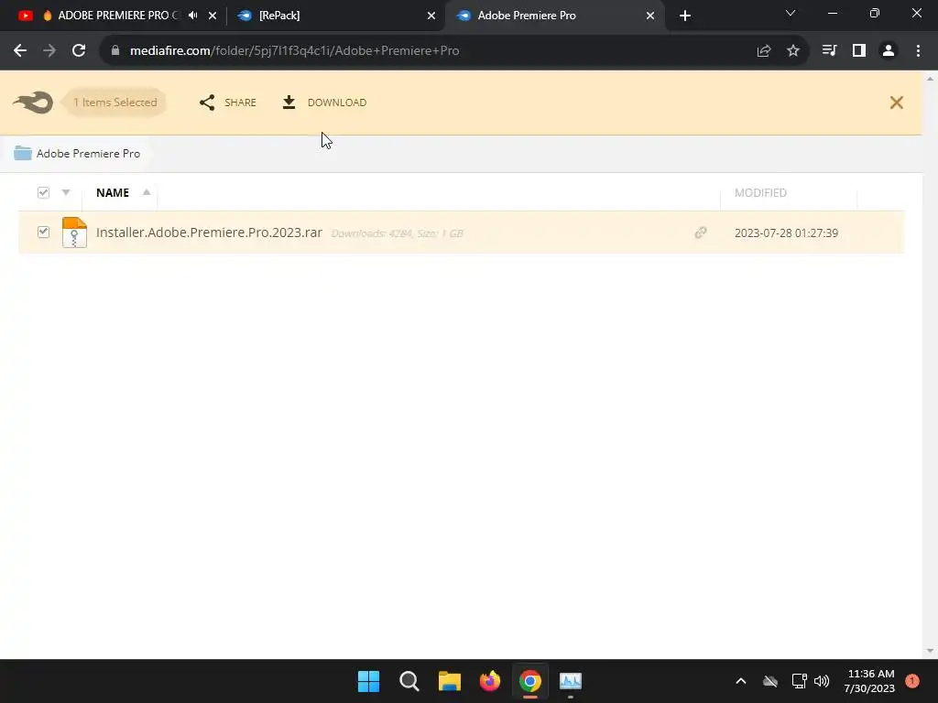This screenshot has width=938, height=703.
Task: Click the forward navigation arrow
Action: pos(49,51)
